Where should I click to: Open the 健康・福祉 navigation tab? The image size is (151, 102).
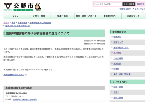[x=62, y=16]
